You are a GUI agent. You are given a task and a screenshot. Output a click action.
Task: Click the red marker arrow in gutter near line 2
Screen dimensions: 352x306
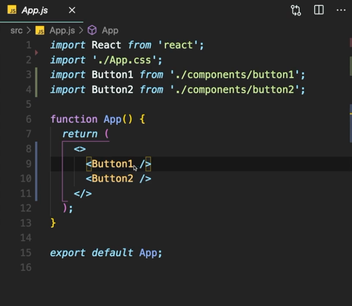click(x=36, y=53)
